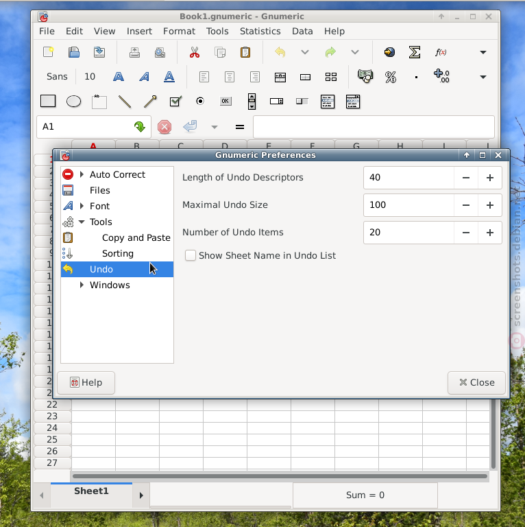525x527 pixels.
Task: Apply Underline with the underlined A icon
Action: pos(169,77)
